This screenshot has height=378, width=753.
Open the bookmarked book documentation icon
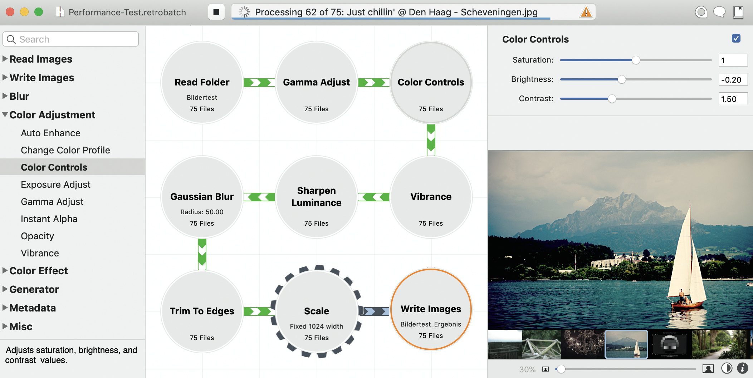click(x=738, y=12)
